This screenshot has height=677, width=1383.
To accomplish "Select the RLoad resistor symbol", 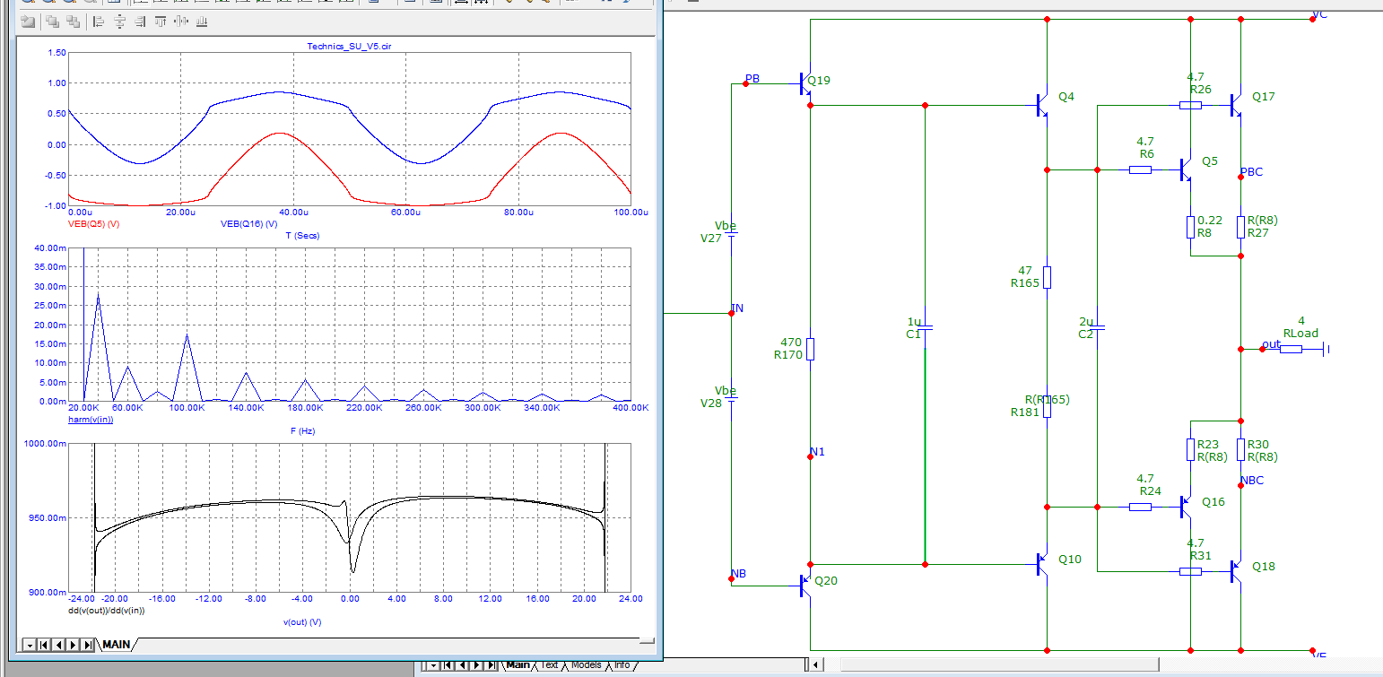I will pyautogui.click(x=1291, y=349).
